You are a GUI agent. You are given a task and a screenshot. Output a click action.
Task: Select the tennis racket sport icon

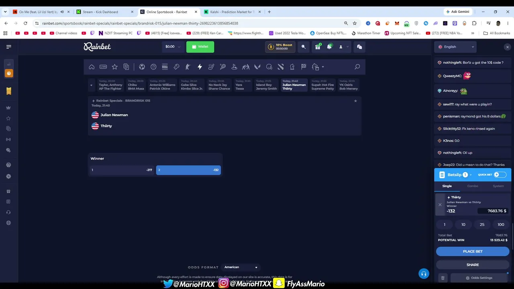click(x=223, y=67)
